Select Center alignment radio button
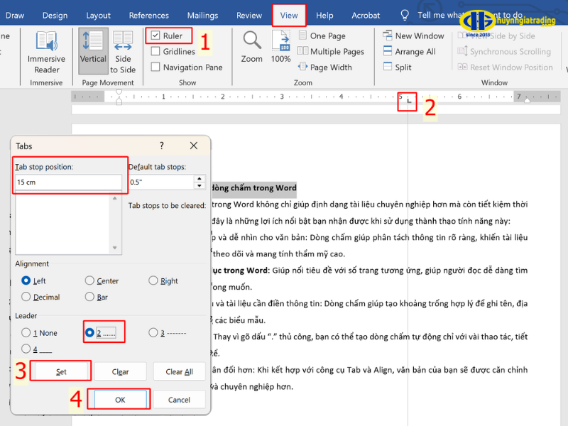568x426 pixels. 89,280
